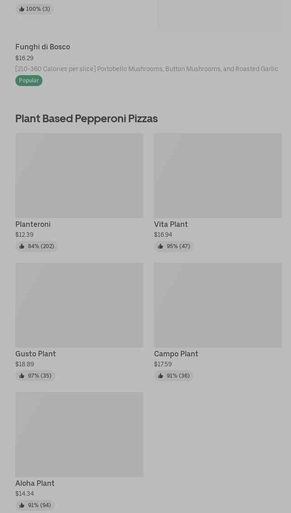291x513 pixels.
Task: Select the Funghi di Bosco item
Action: pyautogui.click(x=42, y=47)
